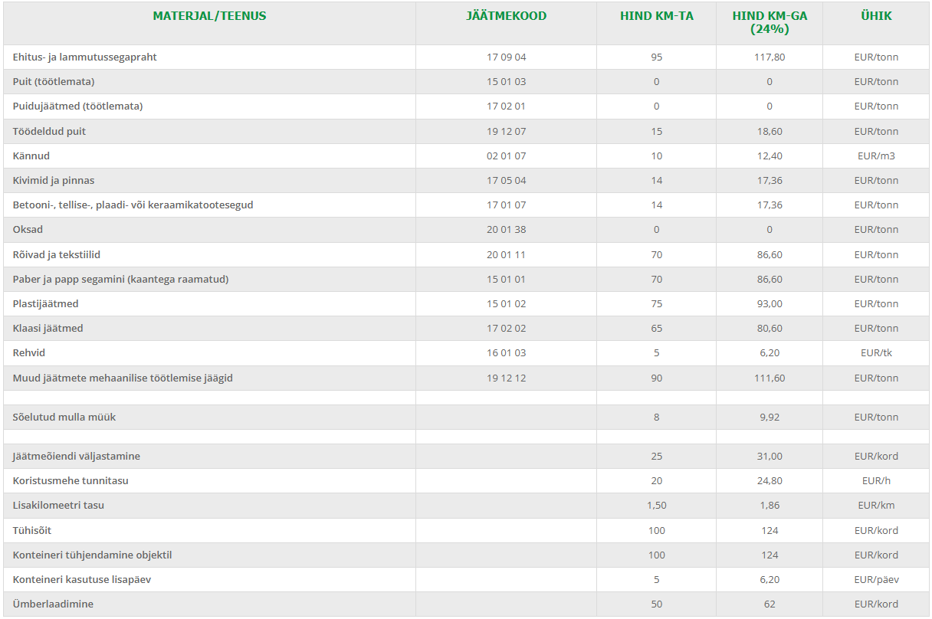This screenshot has width=932, height=619.
Task: Click the EUR/m3 unit cell
Action: pyautogui.click(x=876, y=156)
